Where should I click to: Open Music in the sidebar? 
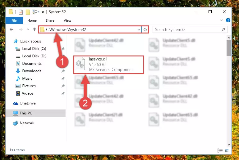27,78
